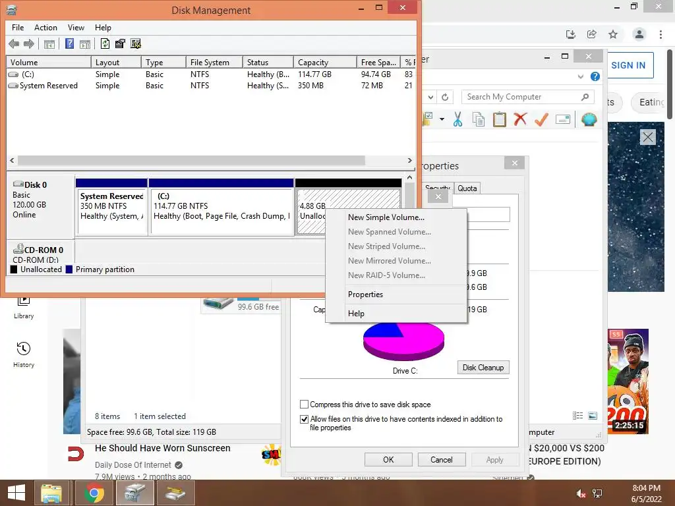Screen dimensions: 675x506
Task: Select the System Reserved partition block
Action: (x=111, y=207)
